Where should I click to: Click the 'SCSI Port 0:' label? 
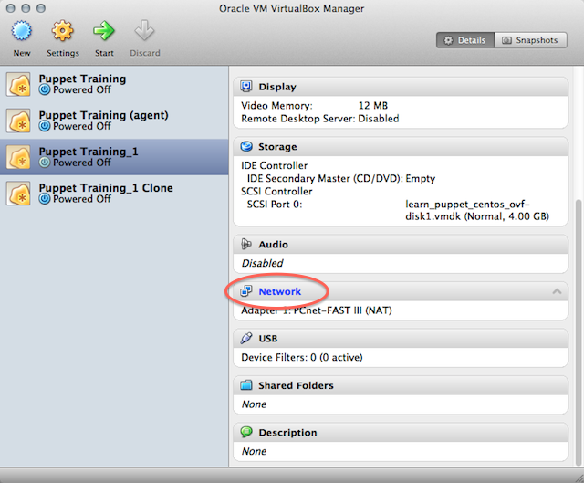click(275, 205)
